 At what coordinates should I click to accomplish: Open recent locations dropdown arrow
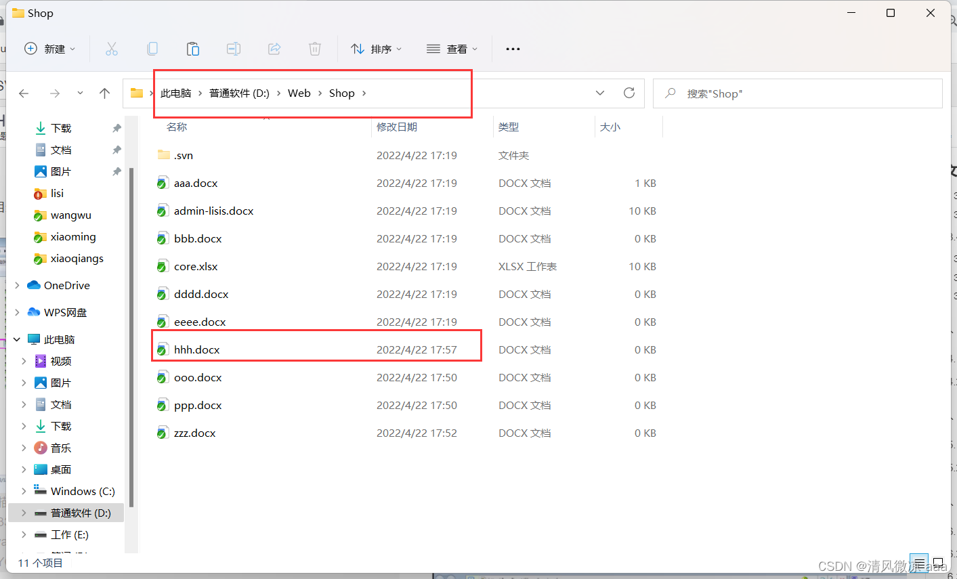pos(80,93)
